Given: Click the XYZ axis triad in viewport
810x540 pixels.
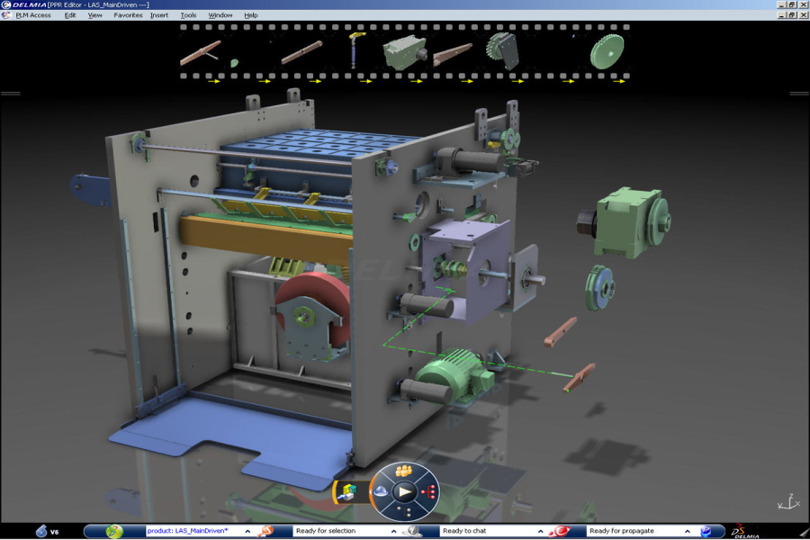Looking at the screenshot, I should click(x=787, y=501).
